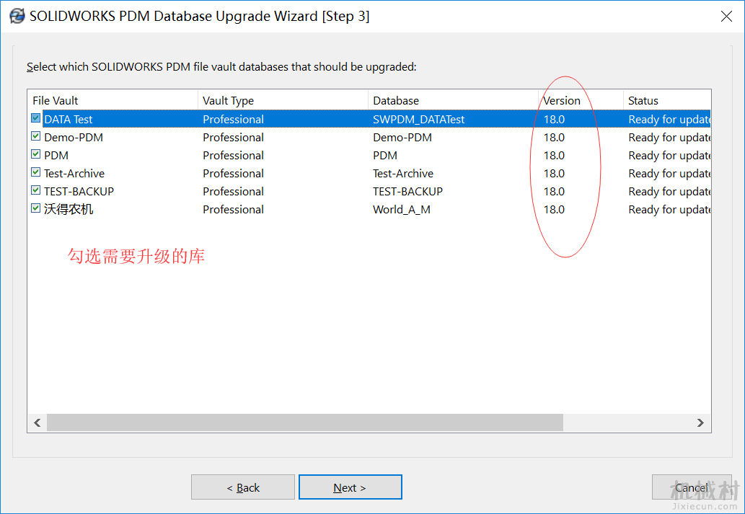Click the Status column header
This screenshot has width=745, height=514.
tap(667, 100)
